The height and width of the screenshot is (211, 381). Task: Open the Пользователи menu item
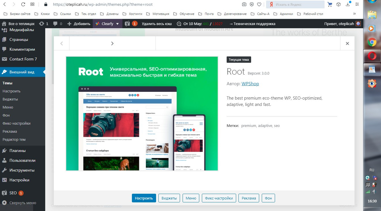click(22, 160)
